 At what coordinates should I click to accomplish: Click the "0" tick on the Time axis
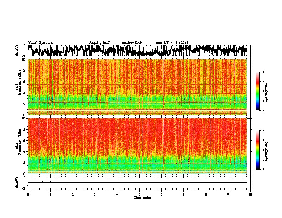(28, 194)
